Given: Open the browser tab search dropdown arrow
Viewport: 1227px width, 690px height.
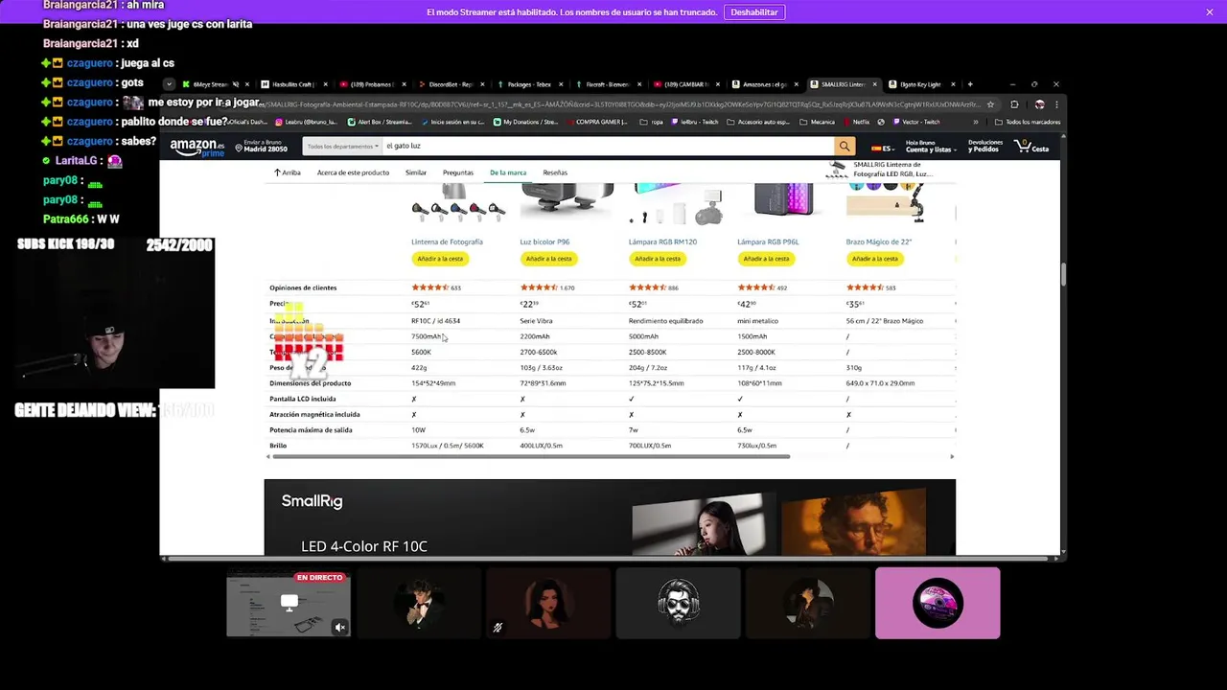Looking at the screenshot, I should click(169, 84).
